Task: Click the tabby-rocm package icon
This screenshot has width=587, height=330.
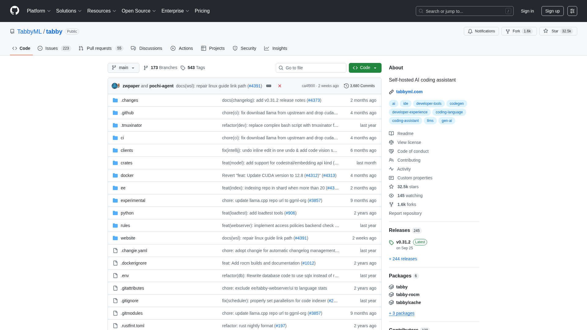Action: click(391, 295)
